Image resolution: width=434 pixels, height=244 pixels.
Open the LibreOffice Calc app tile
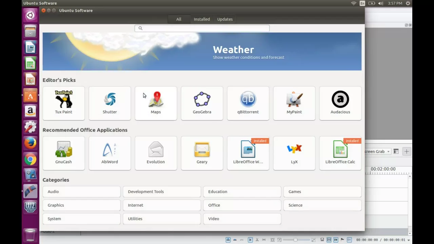(340, 153)
